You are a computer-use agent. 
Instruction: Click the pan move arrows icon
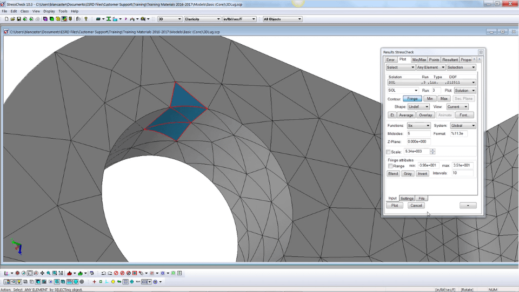(x=42, y=273)
